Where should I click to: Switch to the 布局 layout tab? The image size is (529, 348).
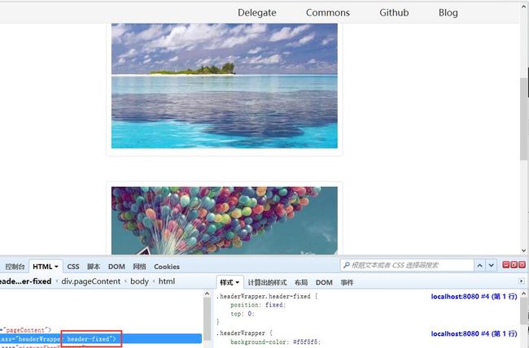point(301,282)
